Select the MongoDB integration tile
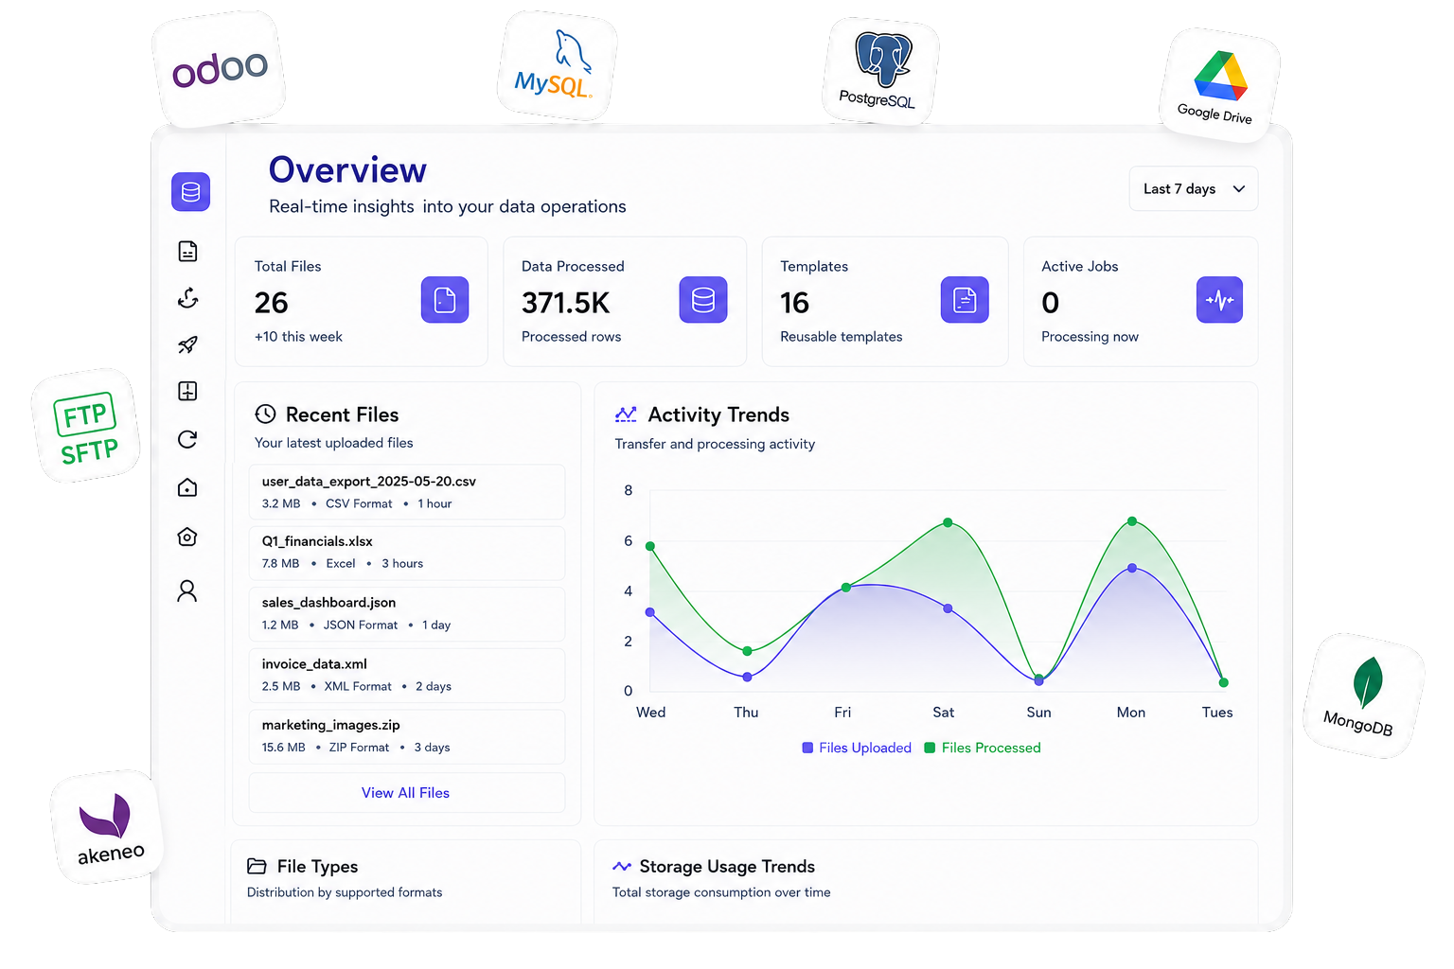The height and width of the screenshot is (969, 1454). pos(1363,696)
